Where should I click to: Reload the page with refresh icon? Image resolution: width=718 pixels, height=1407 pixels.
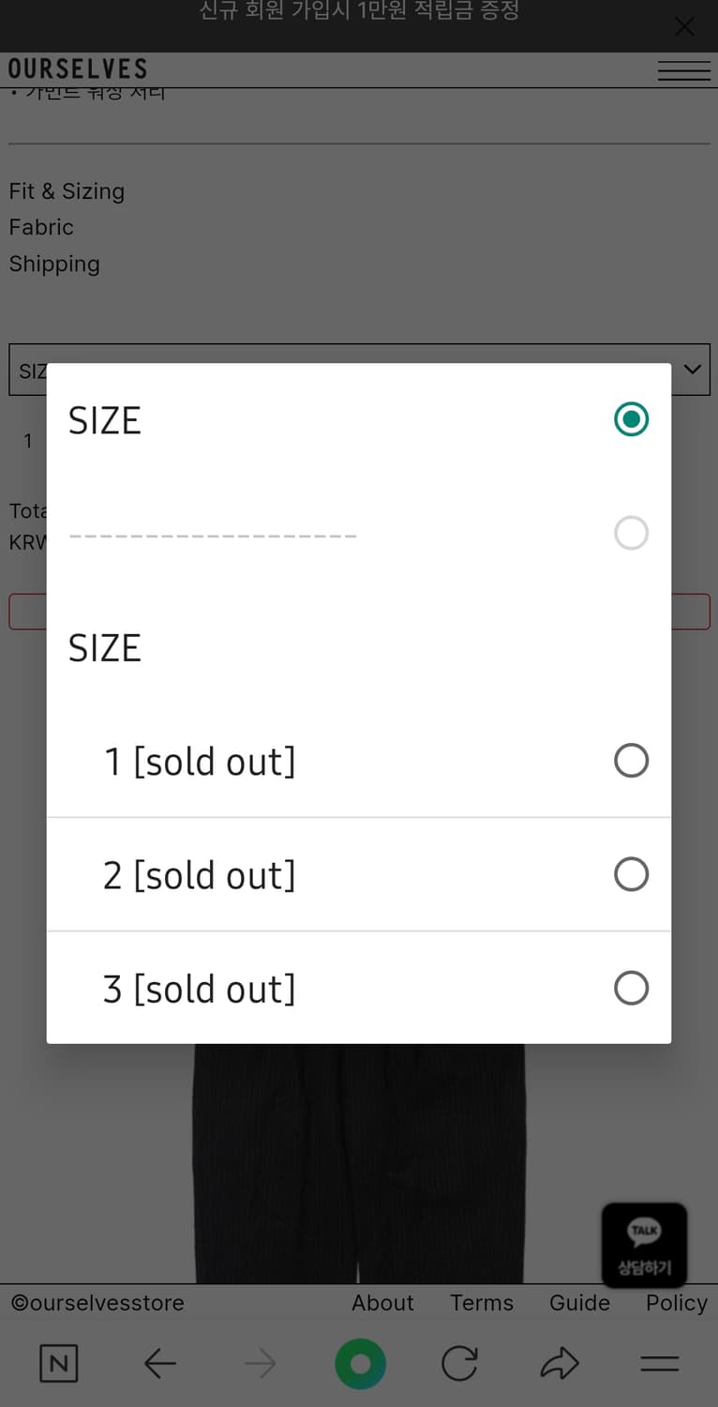459,1363
